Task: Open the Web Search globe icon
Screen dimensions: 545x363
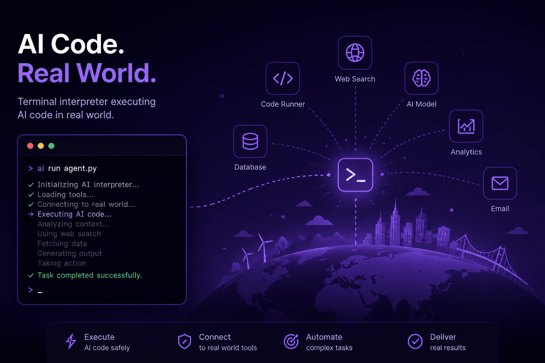Action: point(355,53)
